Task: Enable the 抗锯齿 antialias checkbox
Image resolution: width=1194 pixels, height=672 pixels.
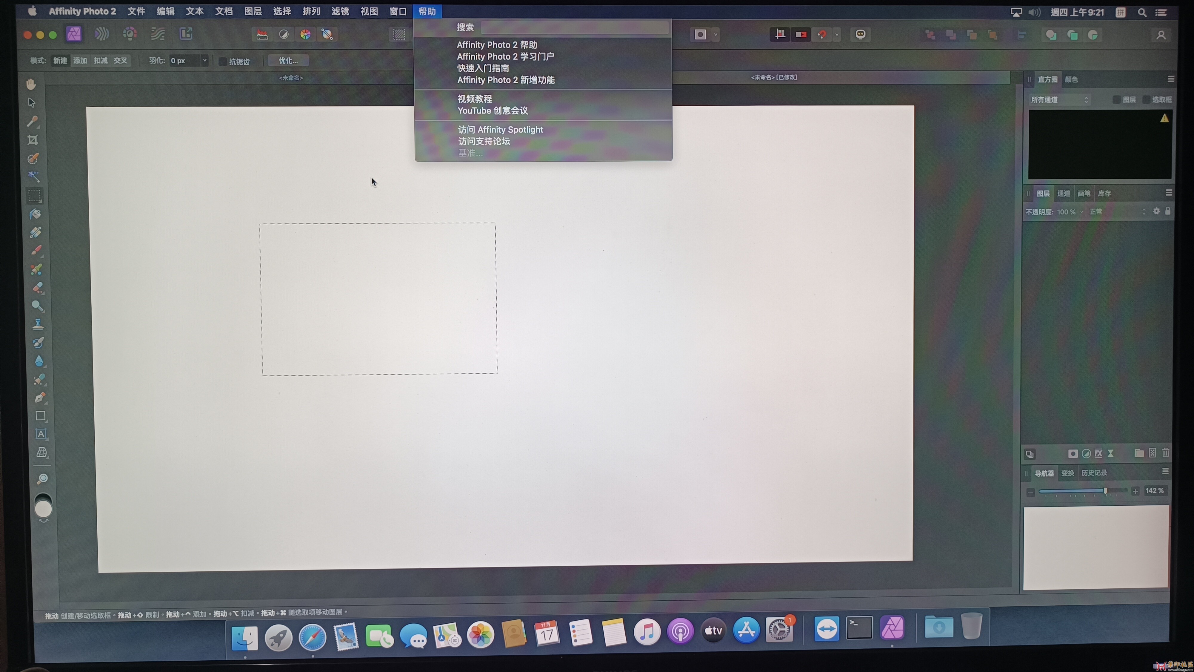Action: [223, 61]
